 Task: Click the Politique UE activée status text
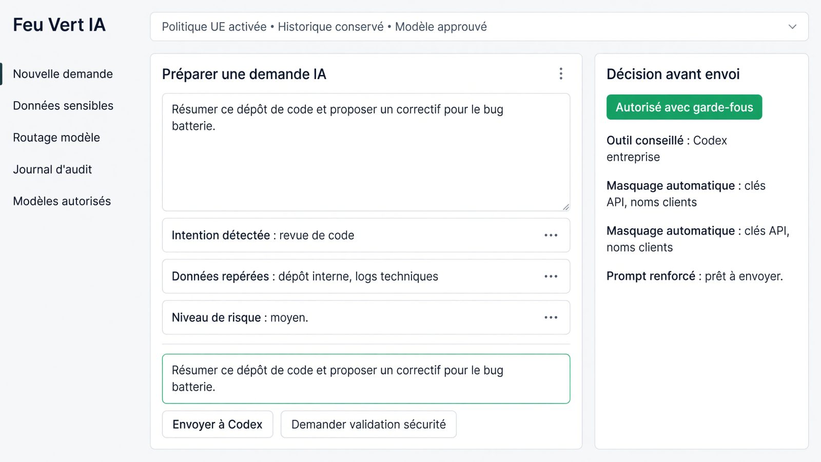pos(214,27)
